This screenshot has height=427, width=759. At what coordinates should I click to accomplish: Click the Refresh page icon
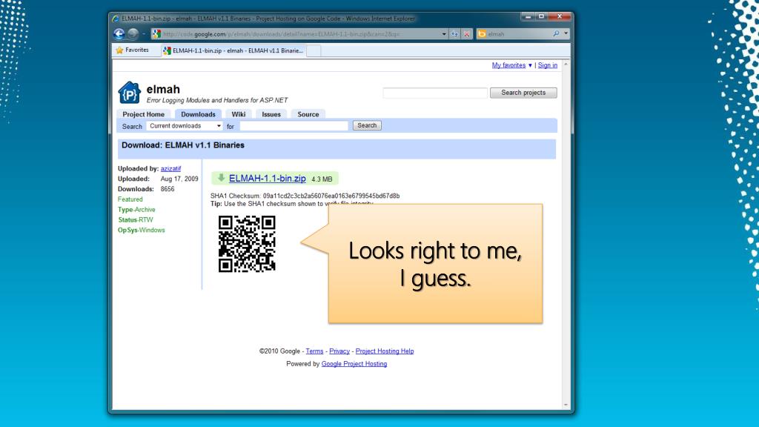[454, 34]
